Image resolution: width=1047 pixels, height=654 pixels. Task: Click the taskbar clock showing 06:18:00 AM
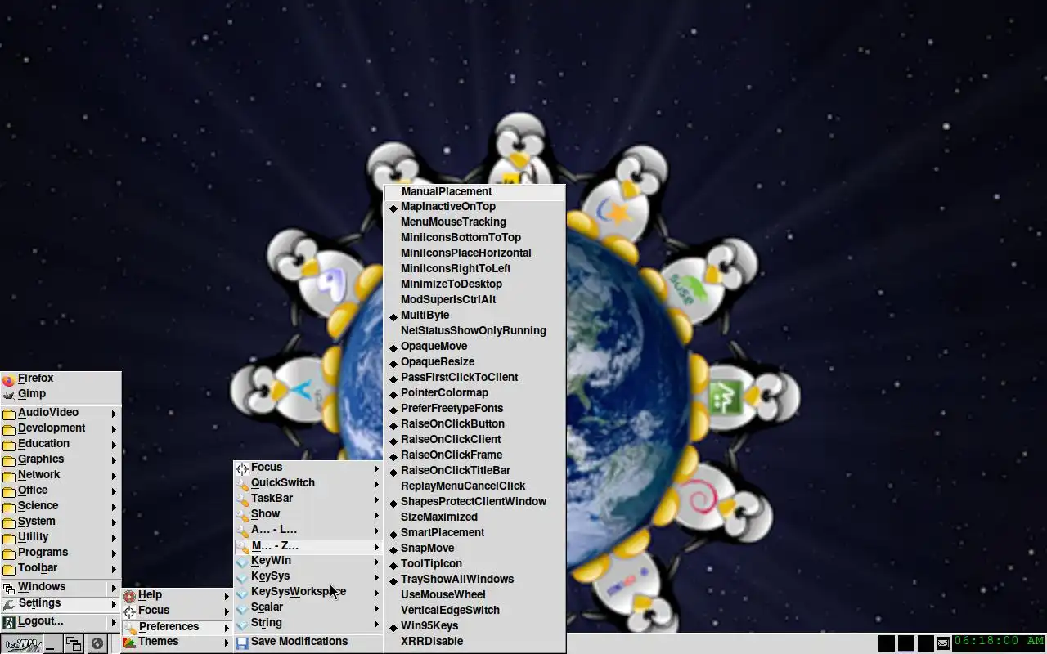[999, 643]
